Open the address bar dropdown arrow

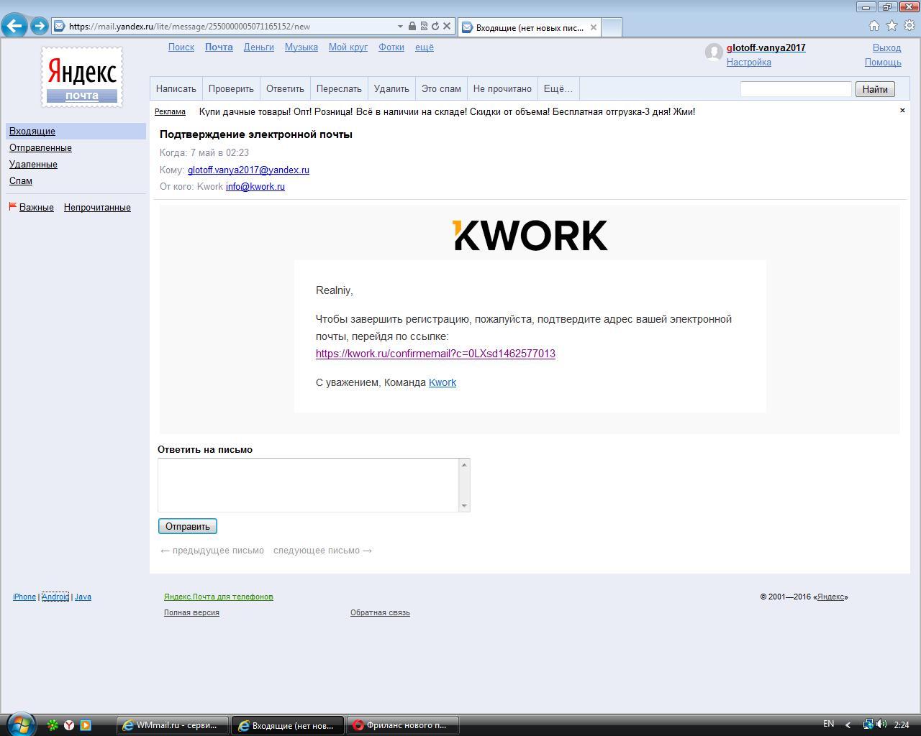pyautogui.click(x=400, y=27)
